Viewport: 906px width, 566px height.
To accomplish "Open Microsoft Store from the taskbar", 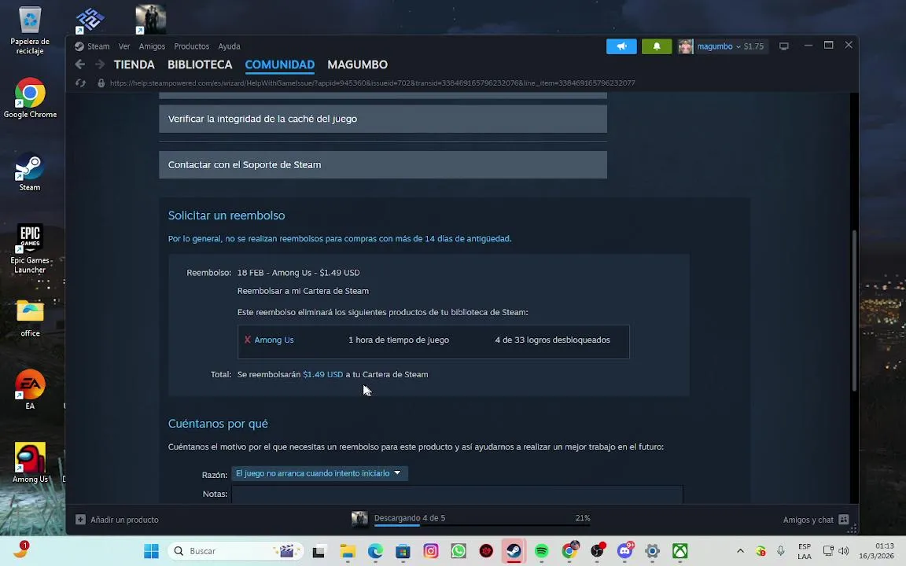I will (x=403, y=551).
